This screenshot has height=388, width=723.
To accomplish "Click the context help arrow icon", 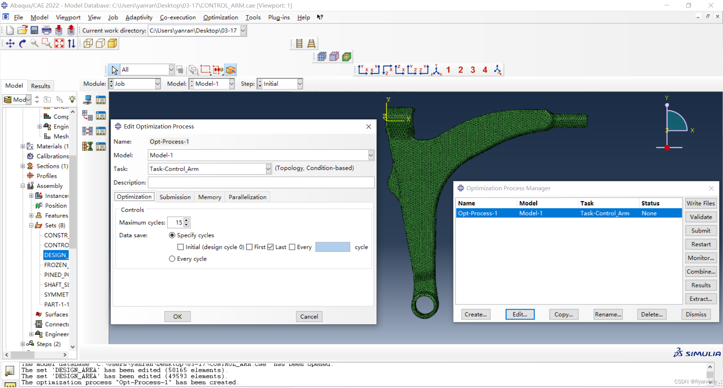I will click(x=320, y=17).
